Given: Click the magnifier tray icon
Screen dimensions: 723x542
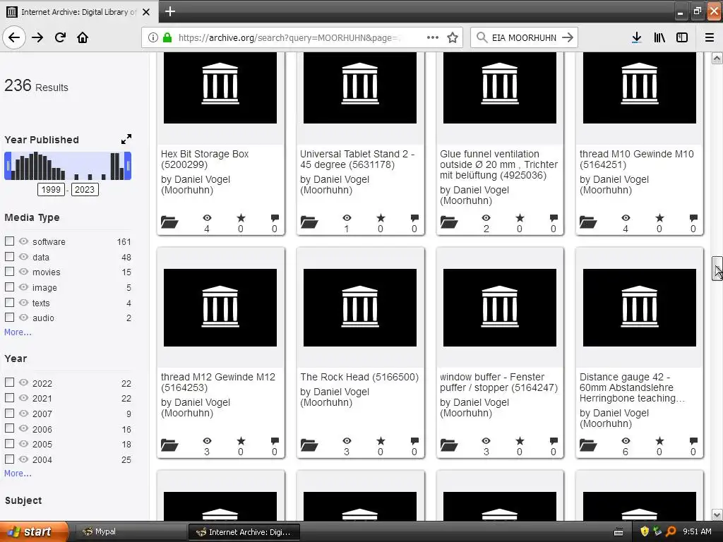Looking at the screenshot, I should (671, 531).
